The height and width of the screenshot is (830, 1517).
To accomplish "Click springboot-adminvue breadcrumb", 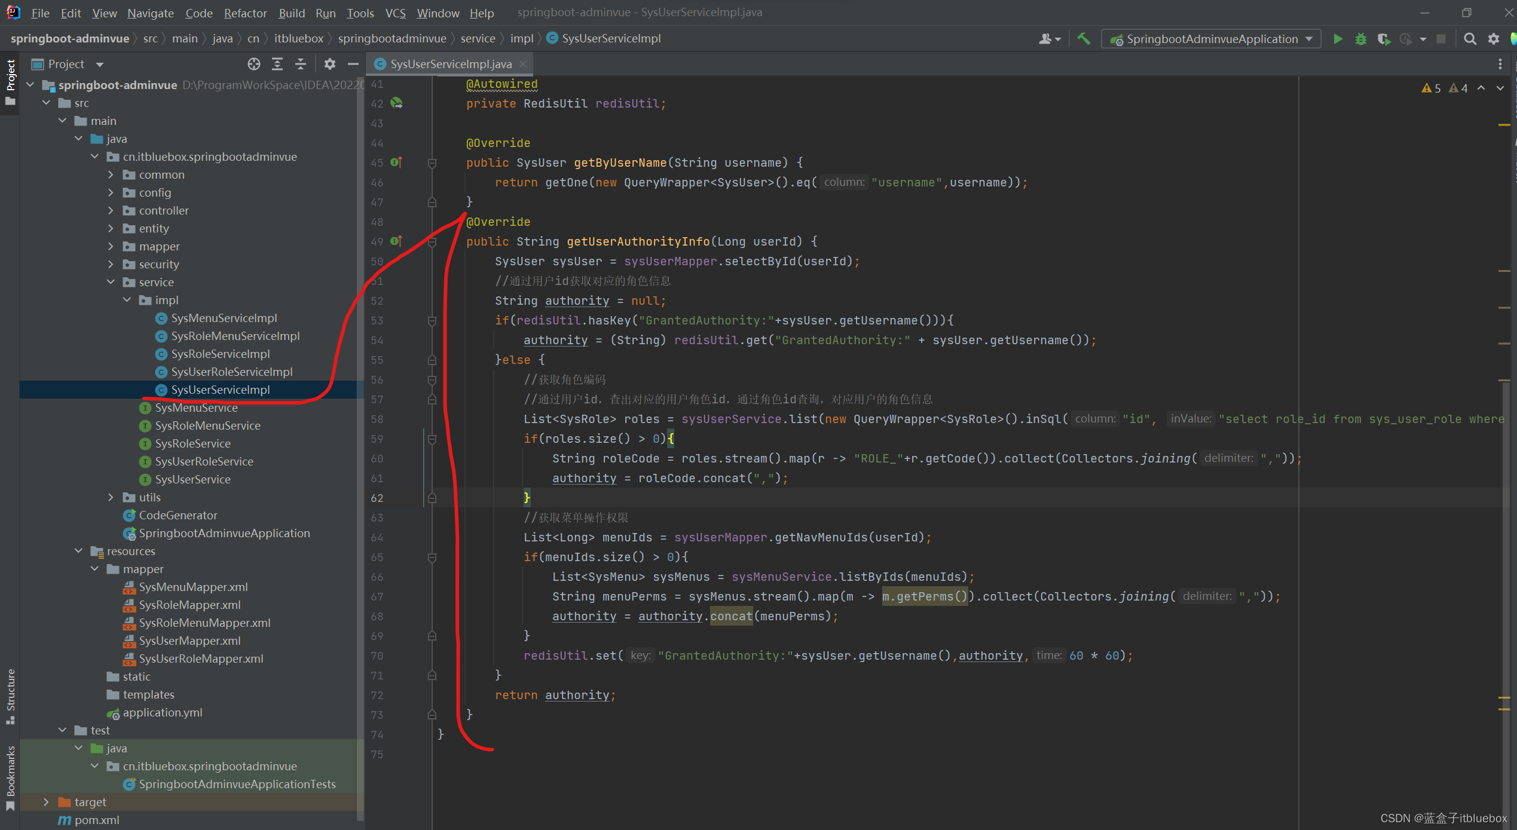I will coord(70,38).
